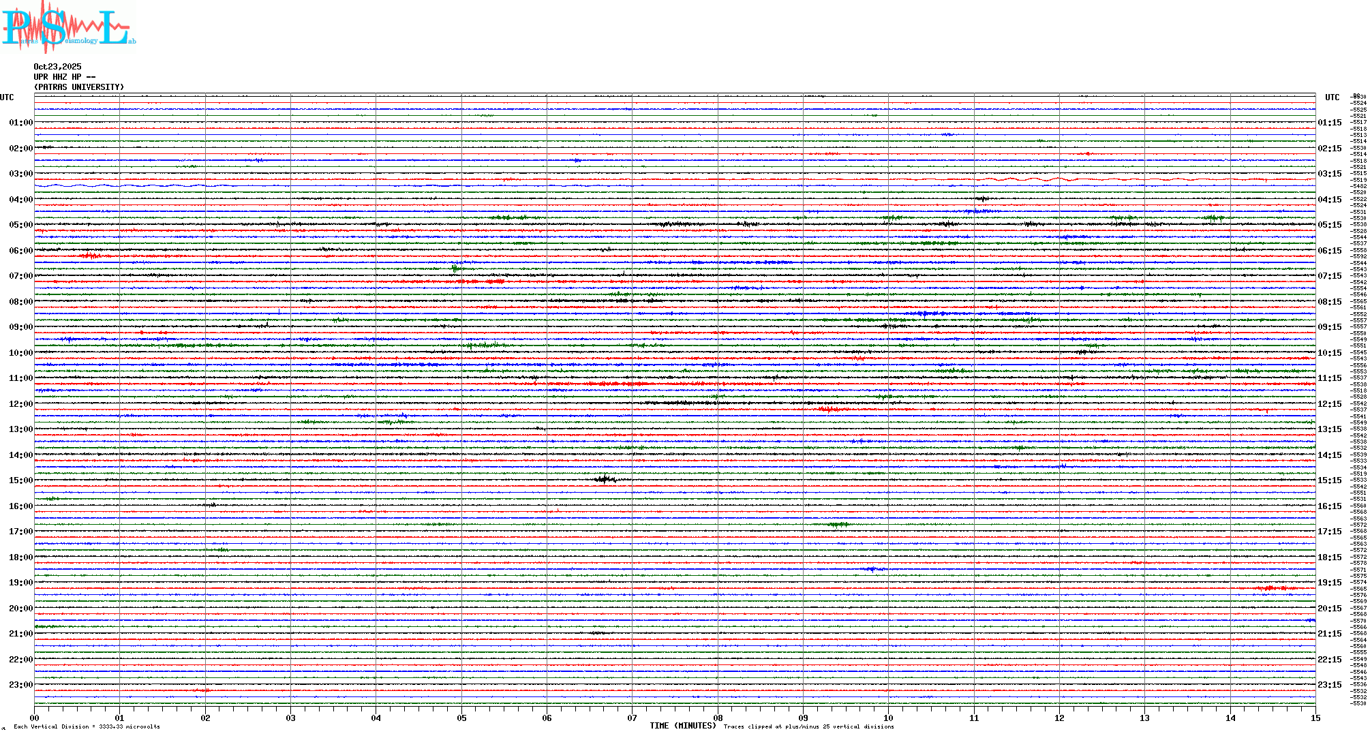Image resolution: width=1370 pixels, height=736 pixels.
Task: Click minute 15 on the bottom axis
Action: click(1315, 718)
